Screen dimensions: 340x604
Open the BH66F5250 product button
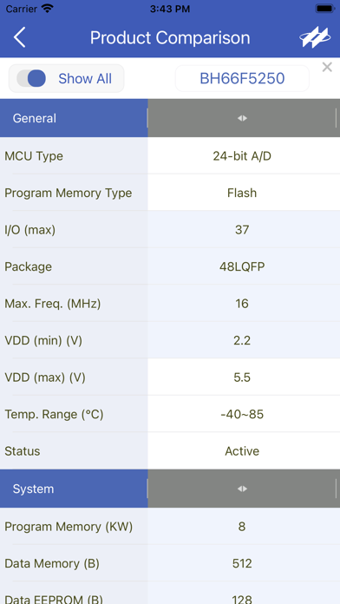(242, 79)
